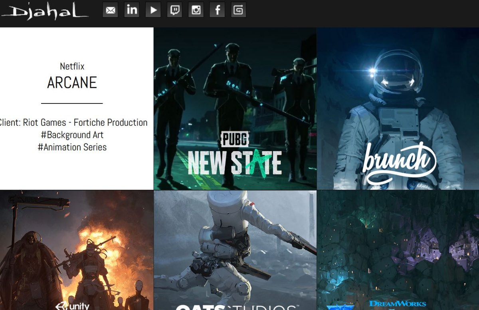Click the Oats Studios title text
The width and height of the screenshot is (479, 310).
(235, 307)
